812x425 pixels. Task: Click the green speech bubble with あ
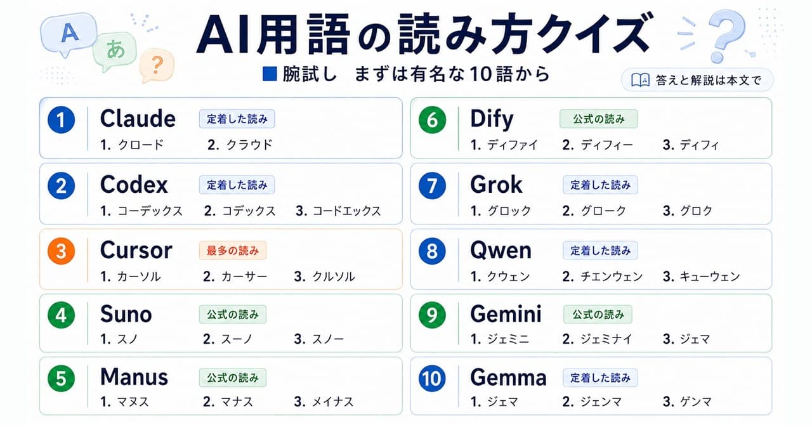115,50
